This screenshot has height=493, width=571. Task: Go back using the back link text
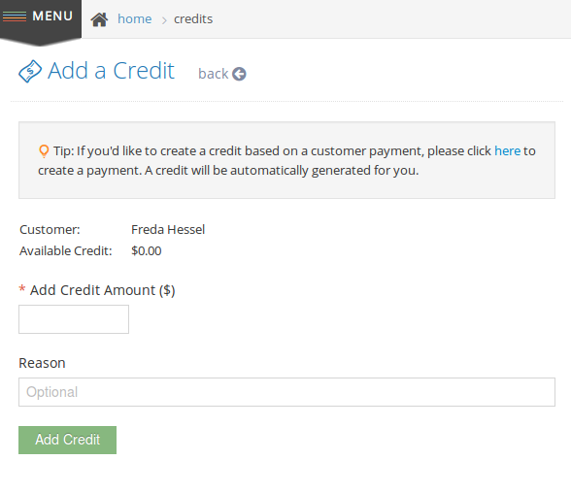213,74
